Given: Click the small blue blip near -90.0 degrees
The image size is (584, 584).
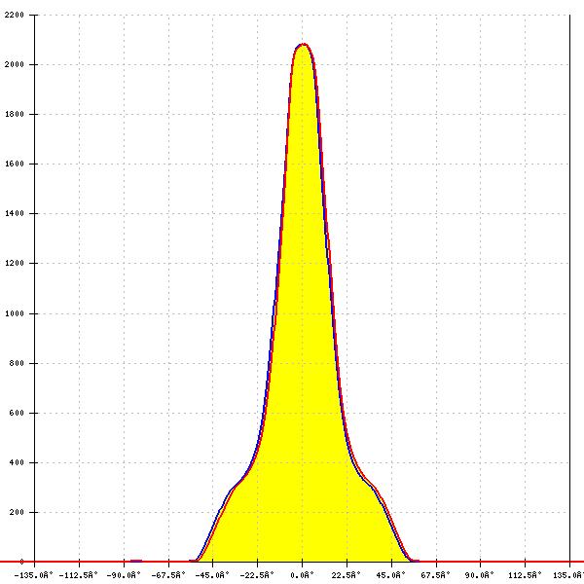Looking at the screenshot, I should 136,561.
